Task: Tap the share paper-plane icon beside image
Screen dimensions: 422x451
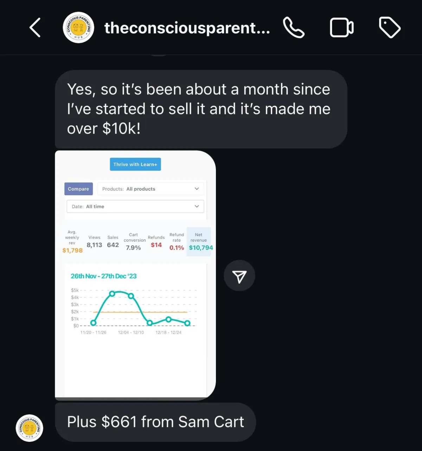Action: pos(239,275)
